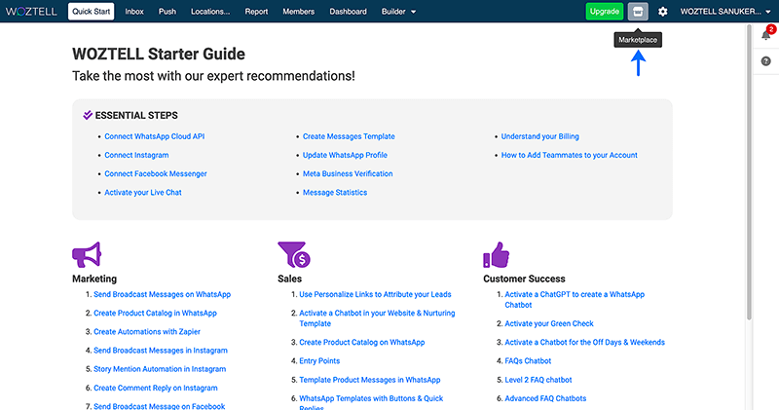Open the FAQs Chatbot link

point(528,360)
